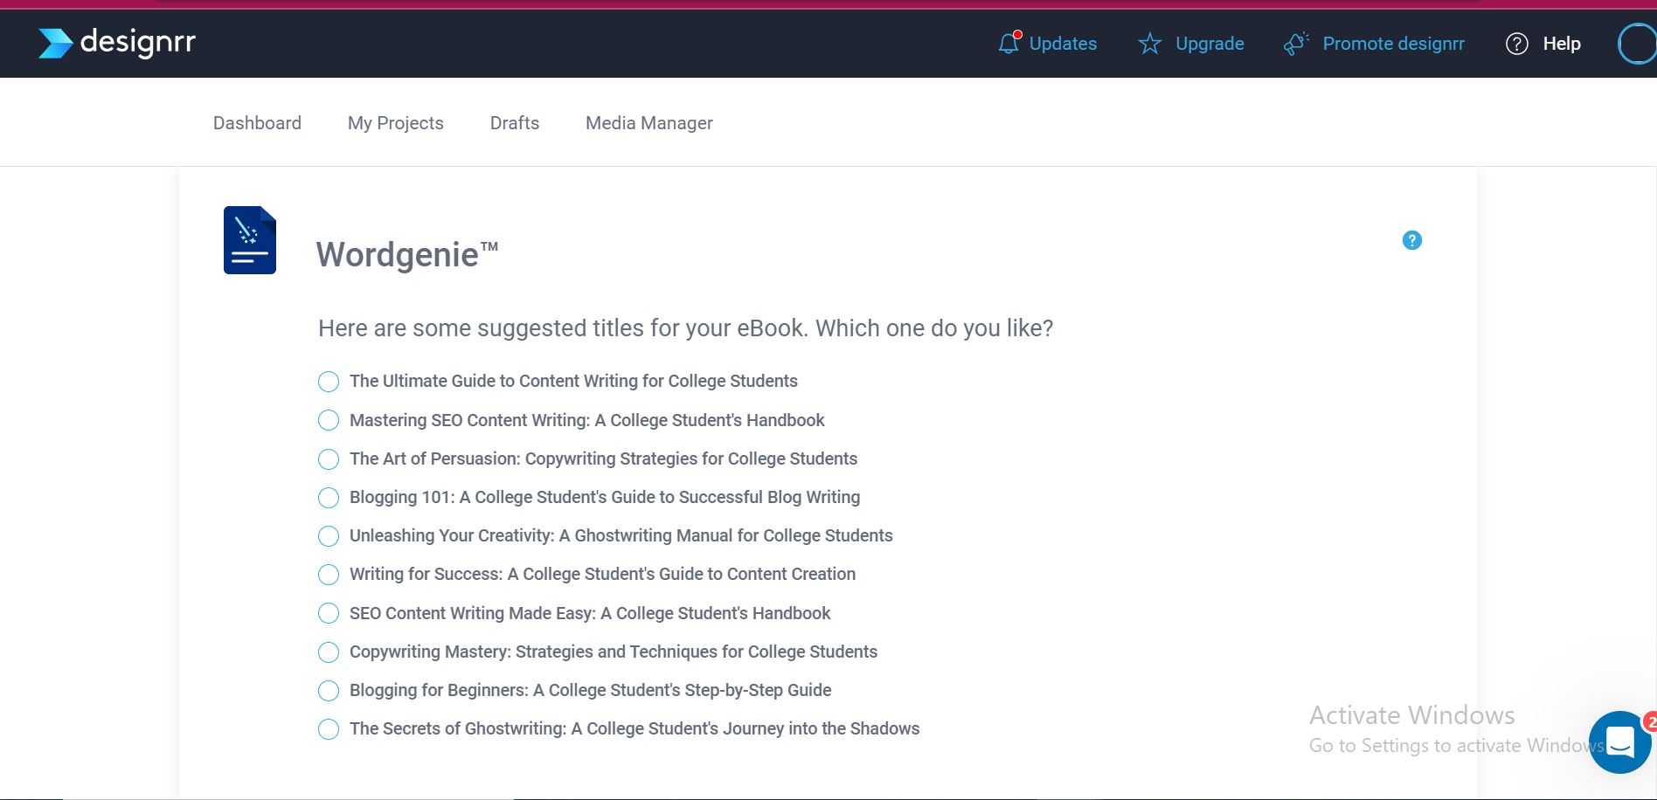This screenshot has width=1657, height=800.
Task: Click the Upgrade link
Action: coord(1210,43)
